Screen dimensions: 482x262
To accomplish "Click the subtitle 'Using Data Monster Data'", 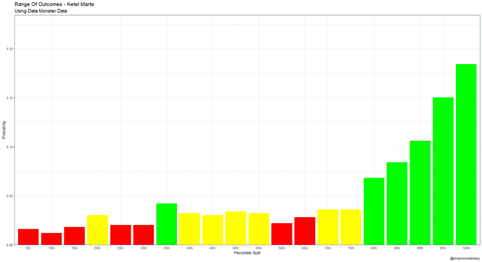I will tap(41, 11).
